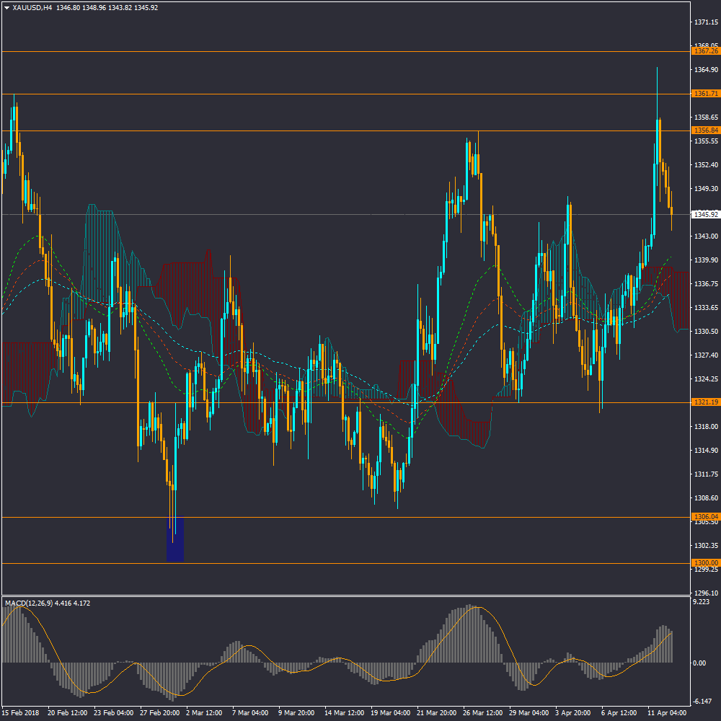Click the 21 Mar 20:00 time label
The width and height of the screenshot is (721, 721).
(x=437, y=712)
